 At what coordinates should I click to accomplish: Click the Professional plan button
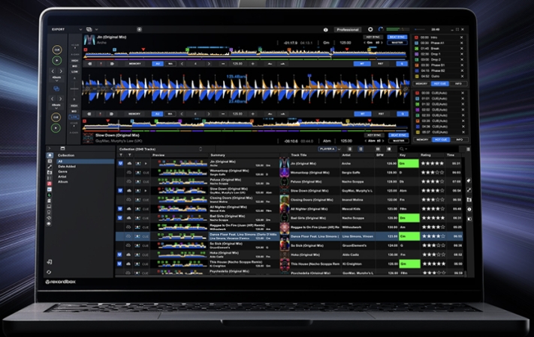tap(348, 30)
